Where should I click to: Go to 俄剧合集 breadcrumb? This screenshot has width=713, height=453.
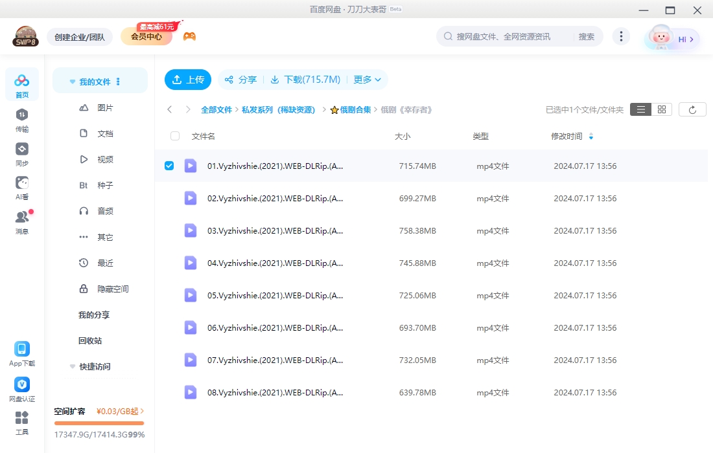tap(351, 110)
